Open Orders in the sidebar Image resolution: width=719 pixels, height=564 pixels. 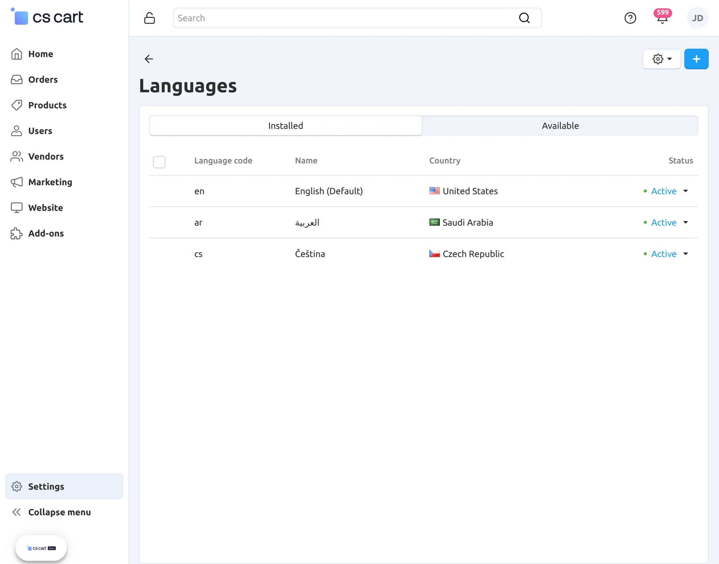click(x=64, y=79)
